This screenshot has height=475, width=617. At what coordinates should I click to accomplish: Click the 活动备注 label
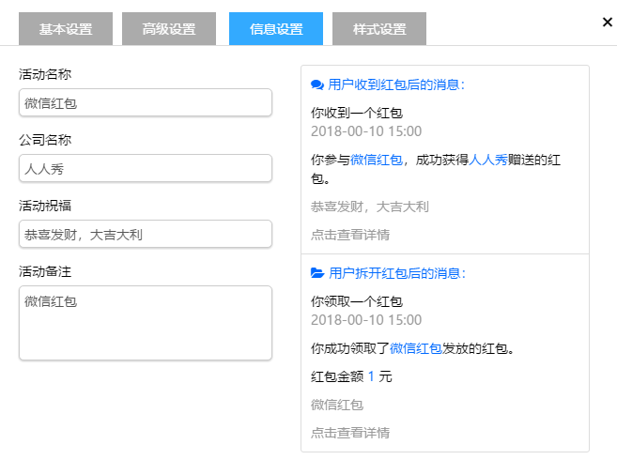coord(45,271)
